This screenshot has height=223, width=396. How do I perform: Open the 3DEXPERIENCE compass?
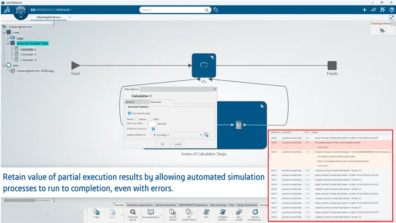(x=21, y=13)
